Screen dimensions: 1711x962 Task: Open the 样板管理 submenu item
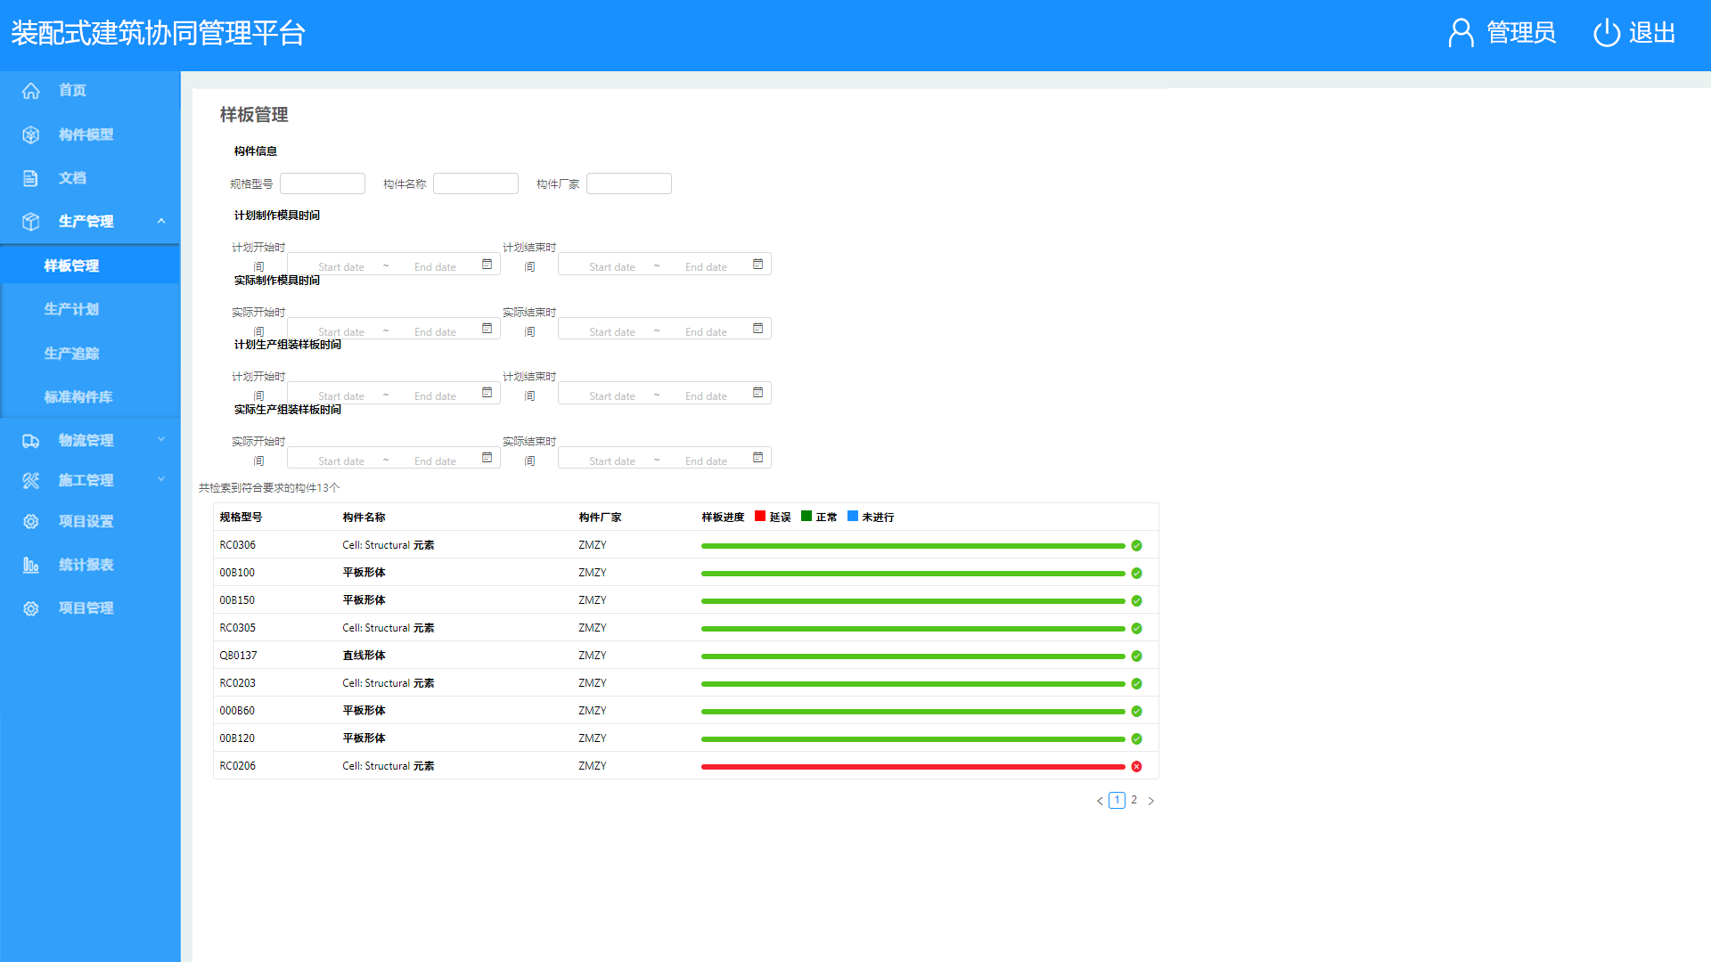89,265
